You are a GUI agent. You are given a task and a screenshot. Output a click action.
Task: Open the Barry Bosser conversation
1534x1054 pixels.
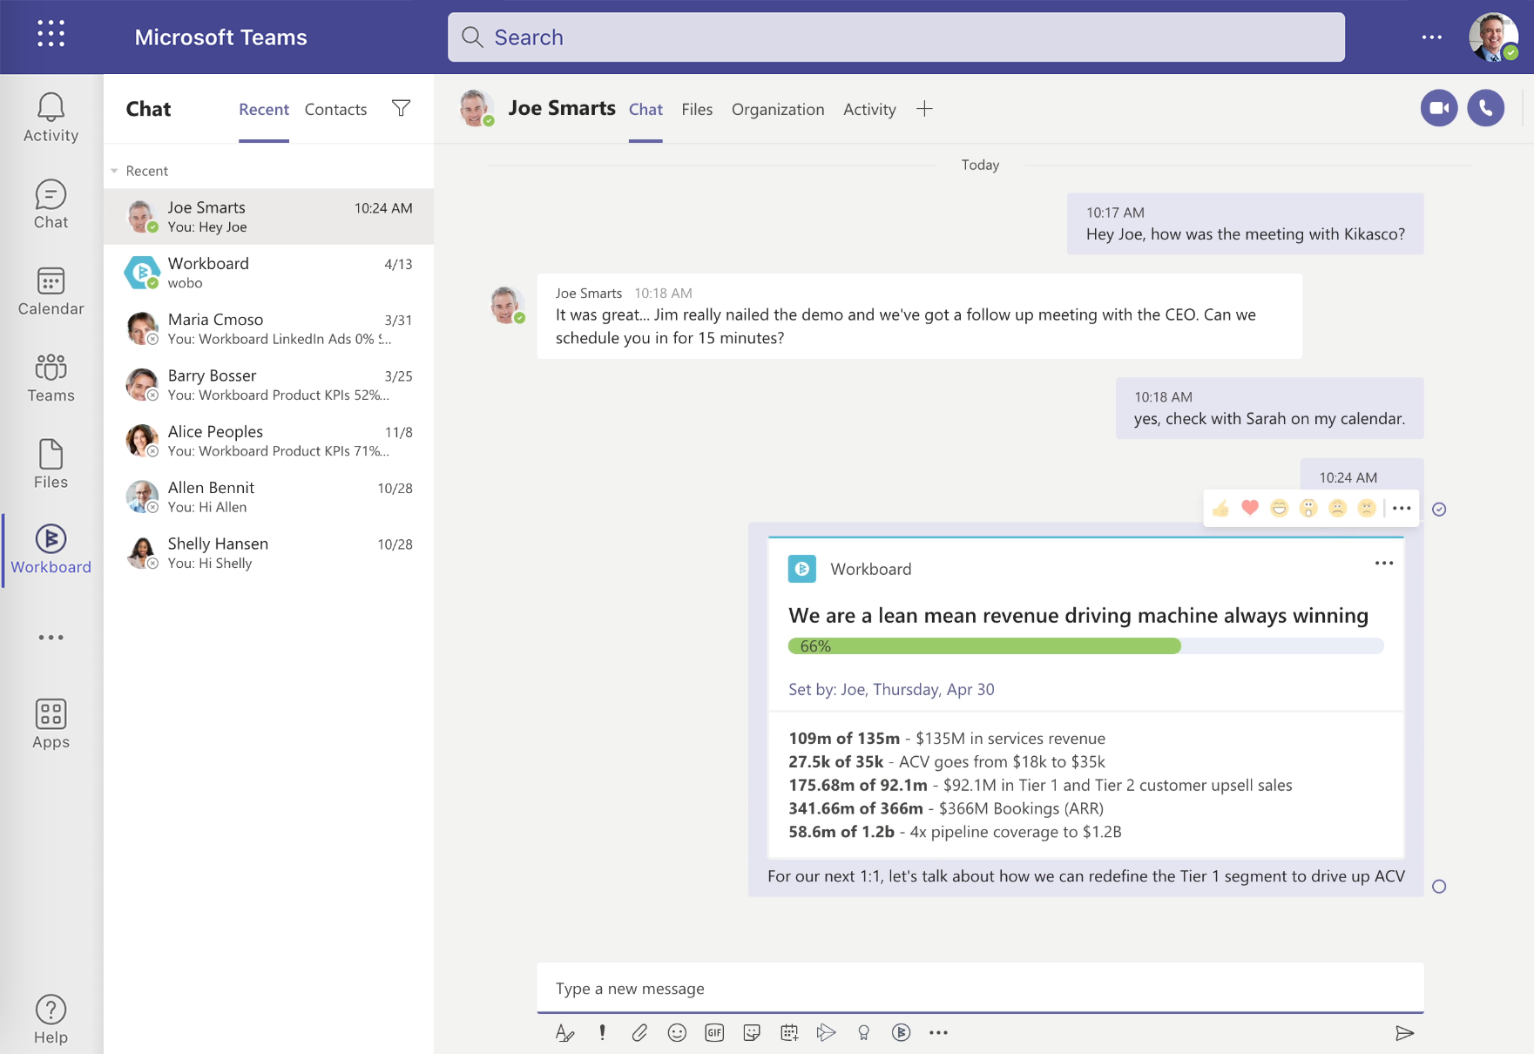coord(268,385)
